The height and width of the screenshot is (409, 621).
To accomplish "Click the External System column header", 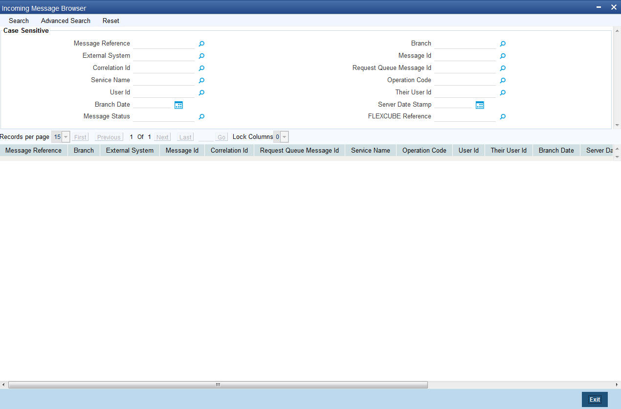I will pyautogui.click(x=130, y=151).
